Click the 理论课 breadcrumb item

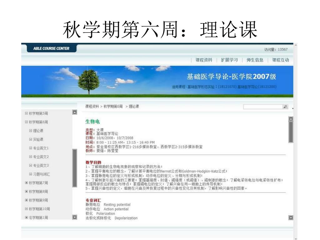pos(134,106)
